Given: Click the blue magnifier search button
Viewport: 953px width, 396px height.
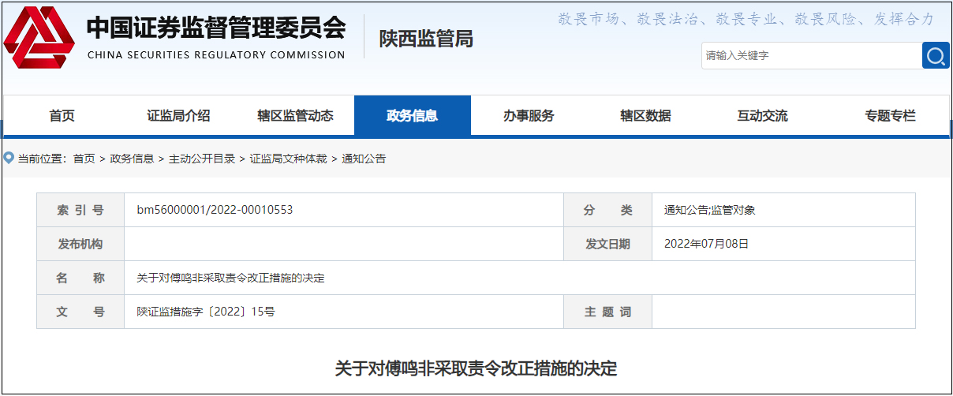Looking at the screenshot, I should coord(936,55).
